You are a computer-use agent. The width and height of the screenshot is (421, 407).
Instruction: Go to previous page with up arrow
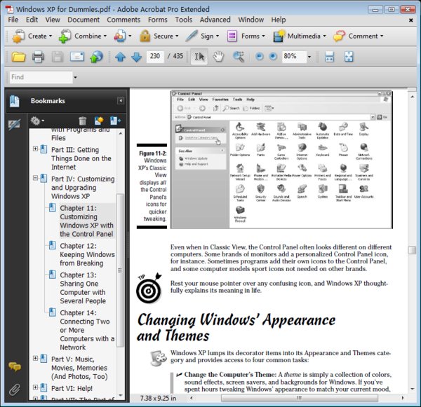(x=120, y=57)
